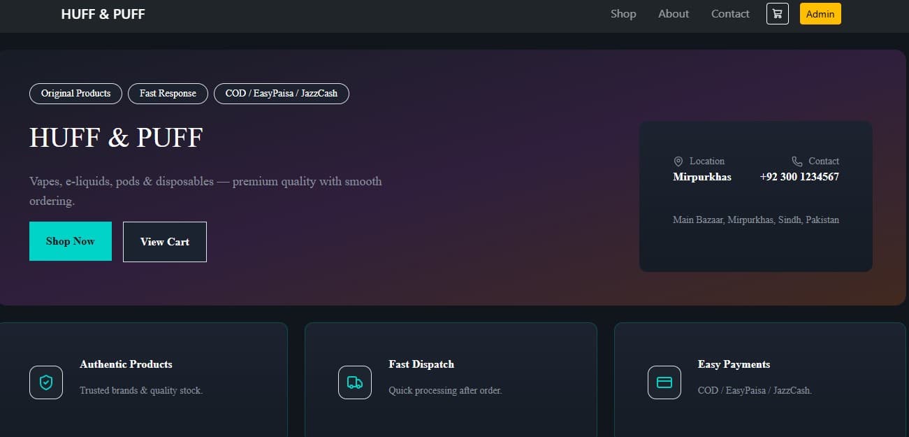Click the View Cart button
This screenshot has width=909, height=437.
click(165, 242)
